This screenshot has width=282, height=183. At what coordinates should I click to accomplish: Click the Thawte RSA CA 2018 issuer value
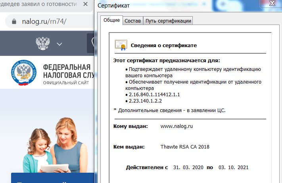point(185,147)
